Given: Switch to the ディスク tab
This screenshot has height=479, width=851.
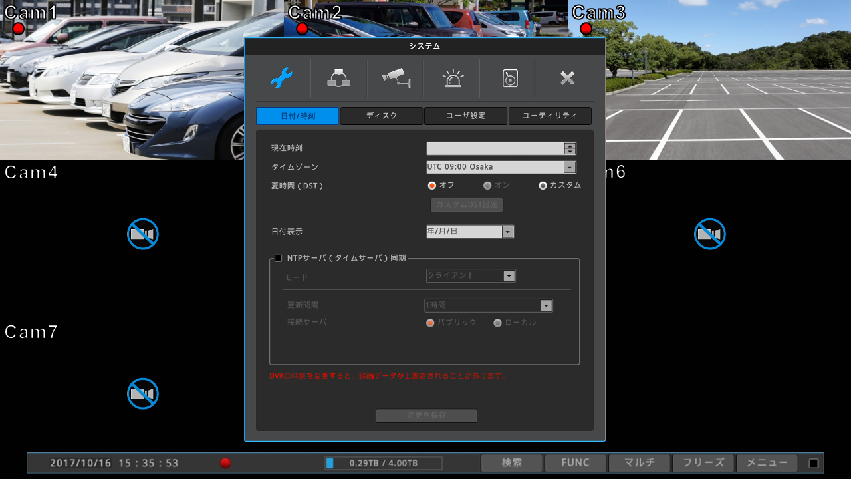Looking at the screenshot, I should click(382, 116).
